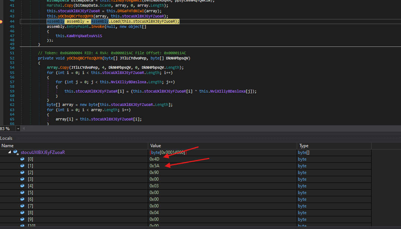The image size is (401, 229).
Task: Click EntryPoint on line 45
Action: [x=78, y=26]
